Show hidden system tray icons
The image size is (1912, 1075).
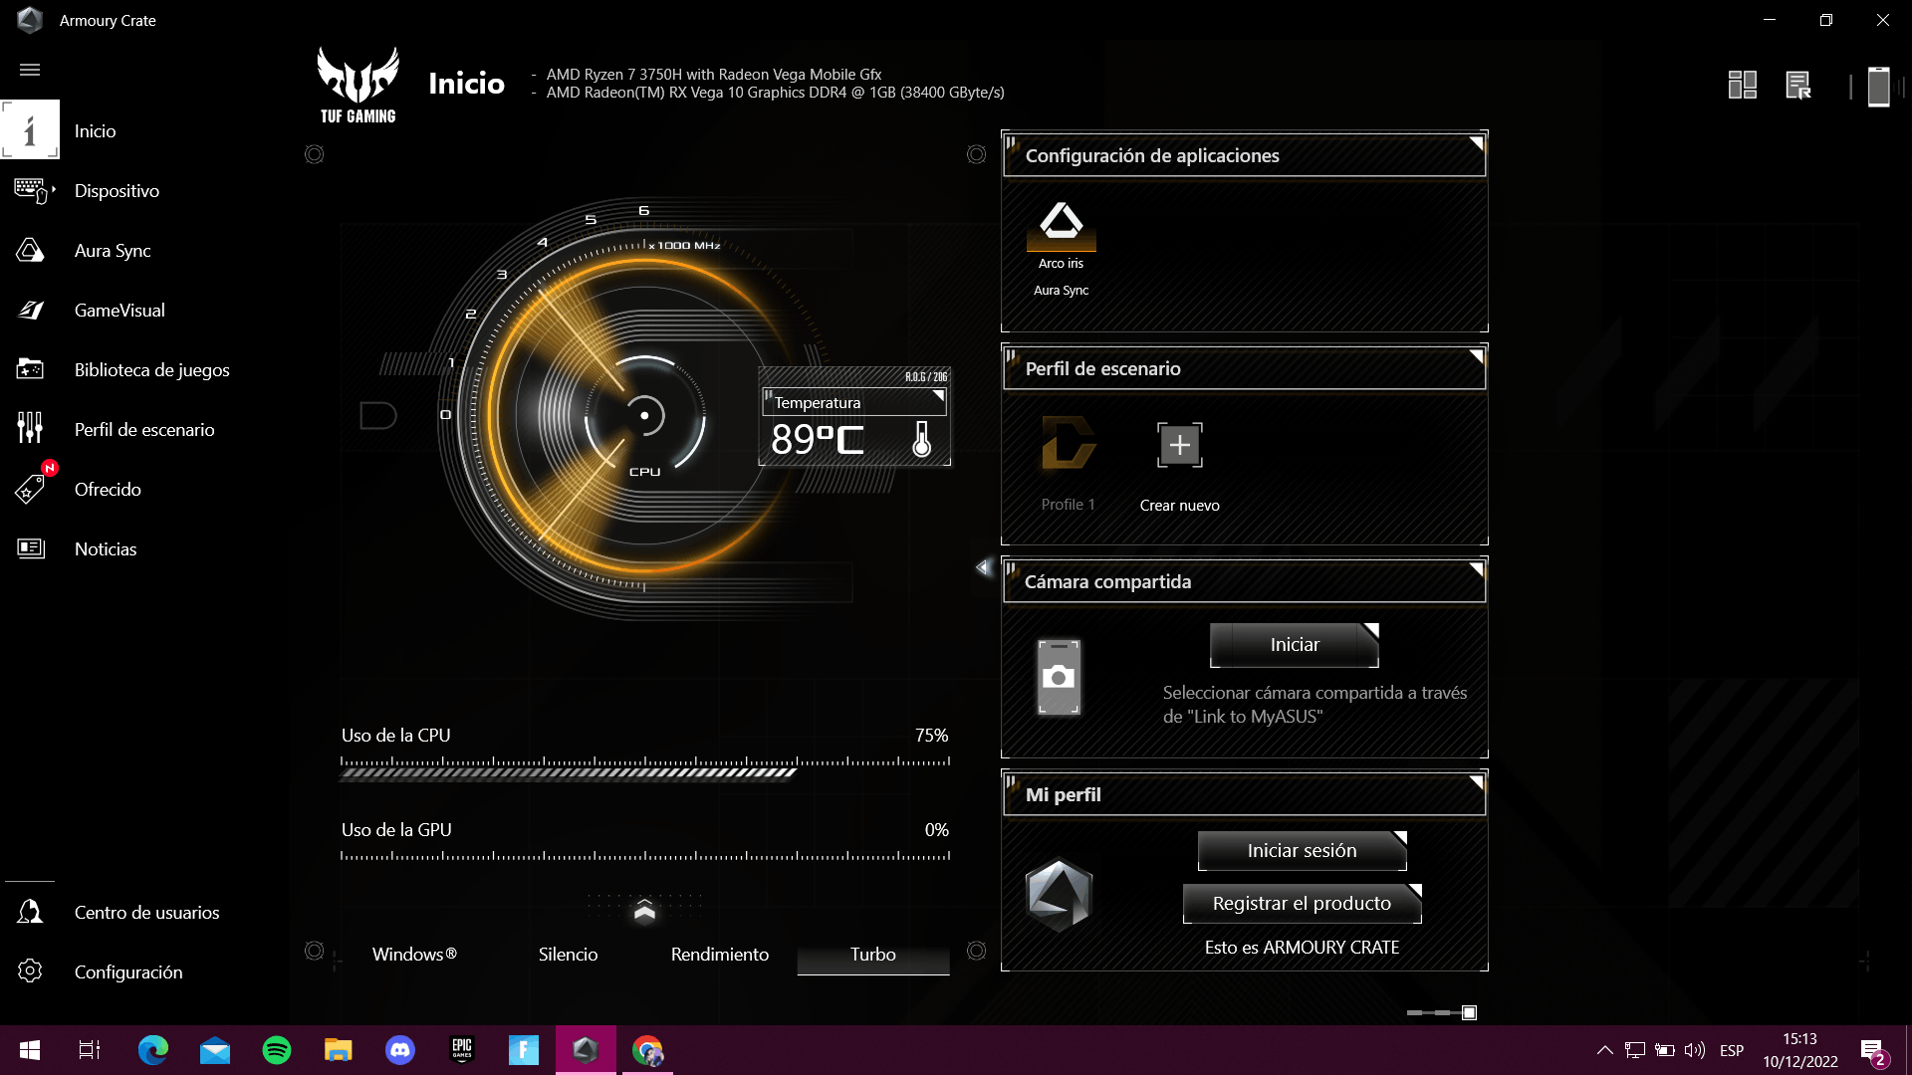pos(1604,1050)
